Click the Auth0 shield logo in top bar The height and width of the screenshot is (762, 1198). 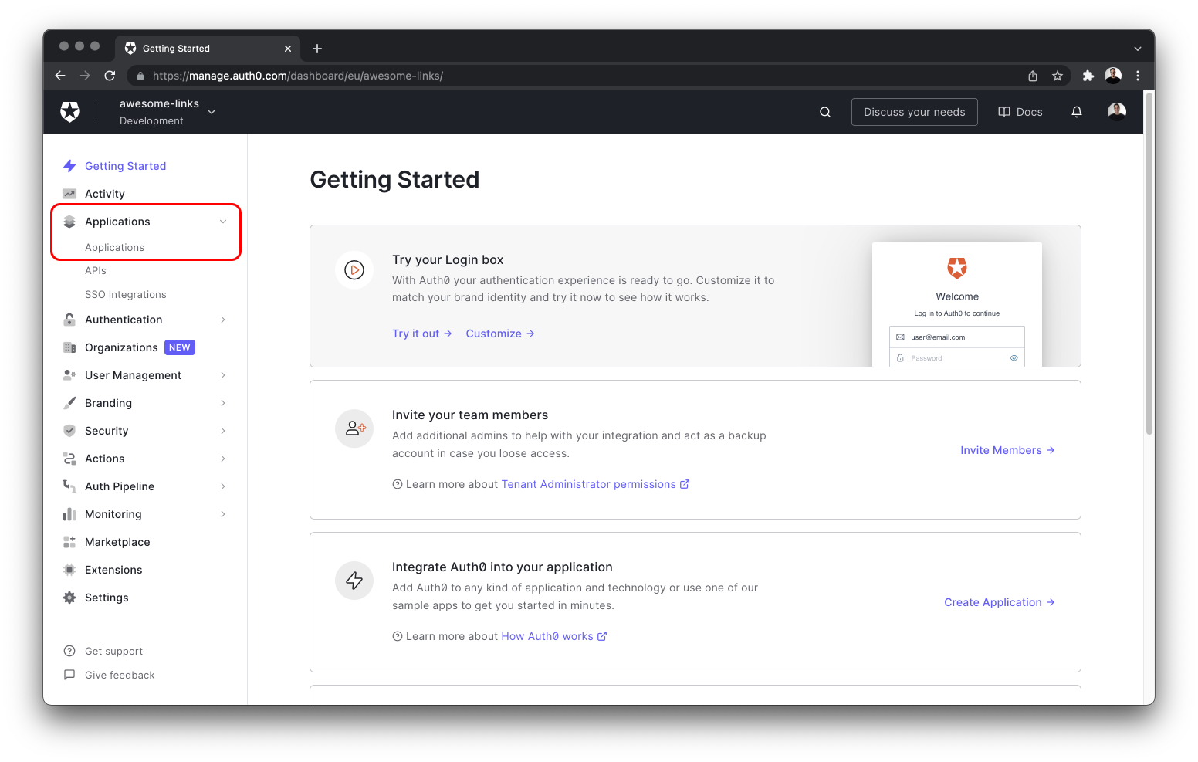click(69, 111)
